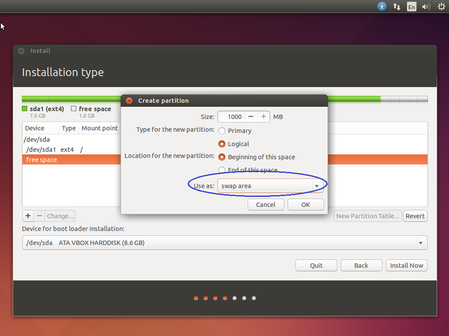449x336 pixels.
Task: Click Install Now to proceed
Action: [x=406, y=265]
